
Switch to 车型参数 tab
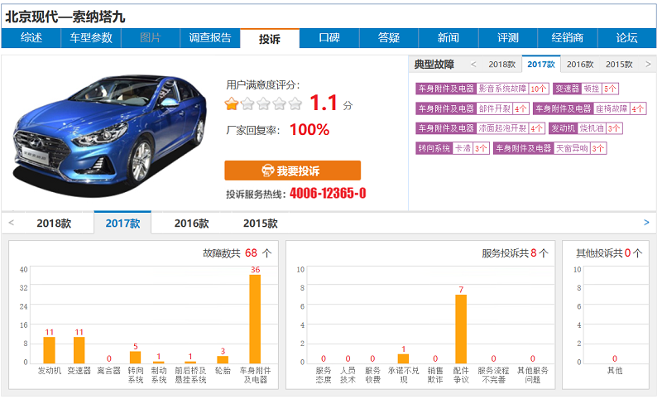coord(91,38)
